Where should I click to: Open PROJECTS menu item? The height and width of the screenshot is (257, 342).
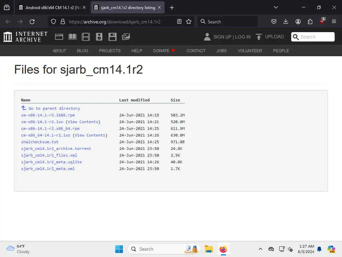coord(110,51)
